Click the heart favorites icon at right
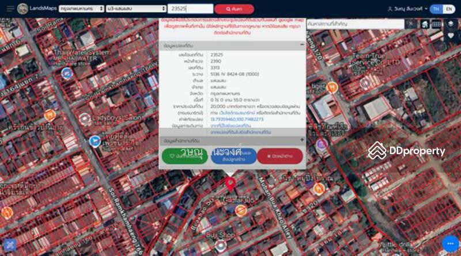 [x=451, y=36]
